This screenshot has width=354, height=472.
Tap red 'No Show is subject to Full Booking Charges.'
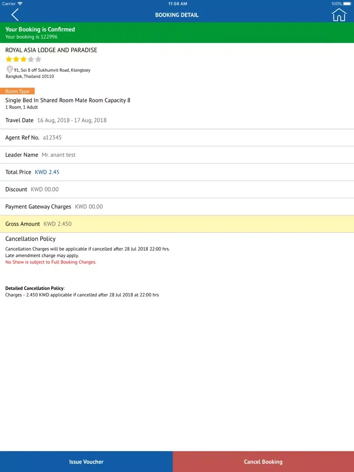51,262
